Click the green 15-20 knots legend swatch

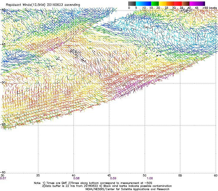pyautogui.click(x=155, y=4)
